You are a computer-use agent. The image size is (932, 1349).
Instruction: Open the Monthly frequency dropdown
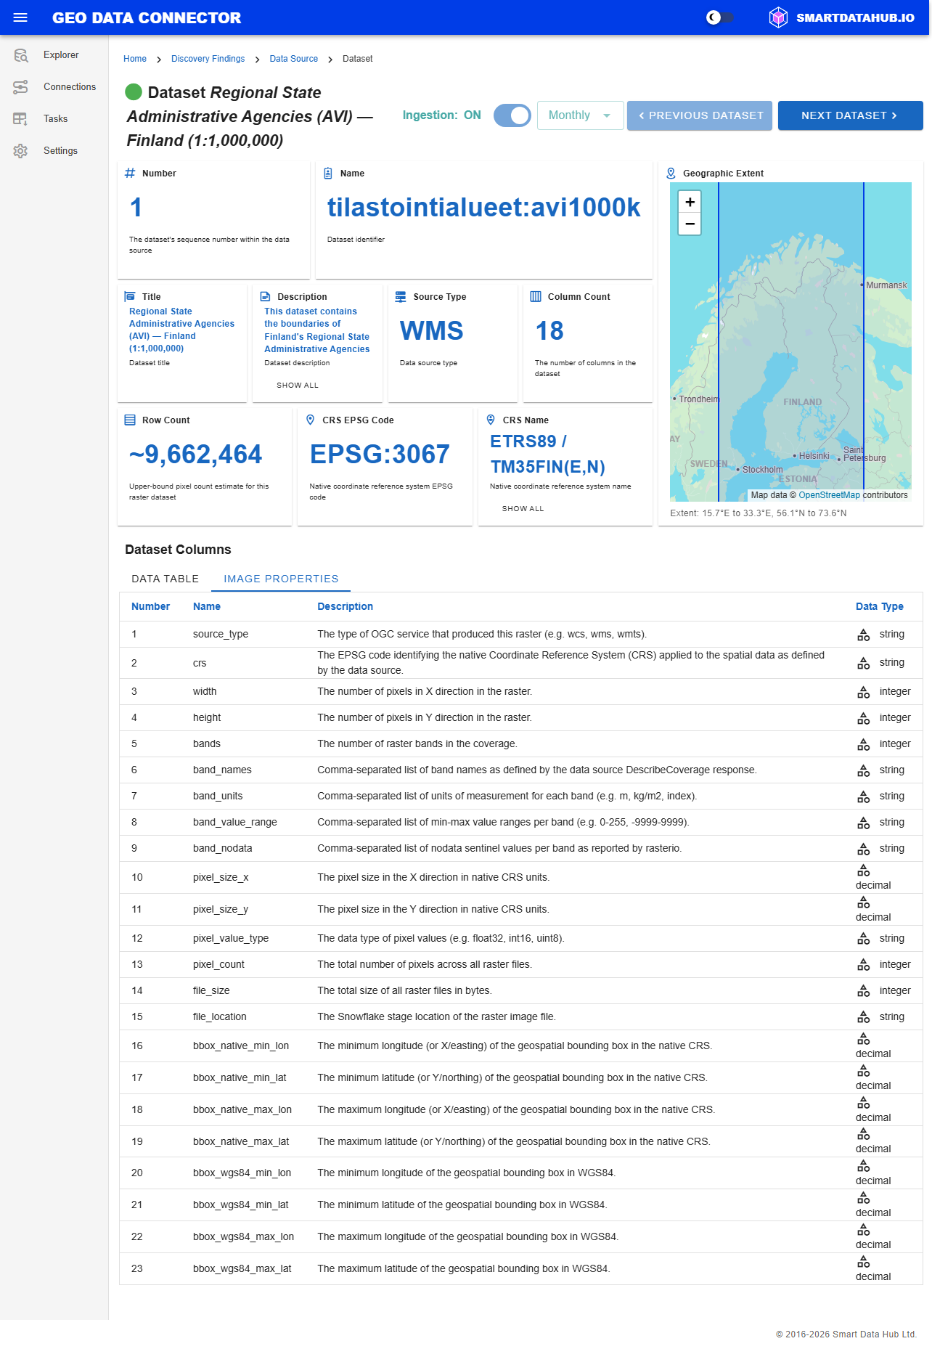click(580, 115)
